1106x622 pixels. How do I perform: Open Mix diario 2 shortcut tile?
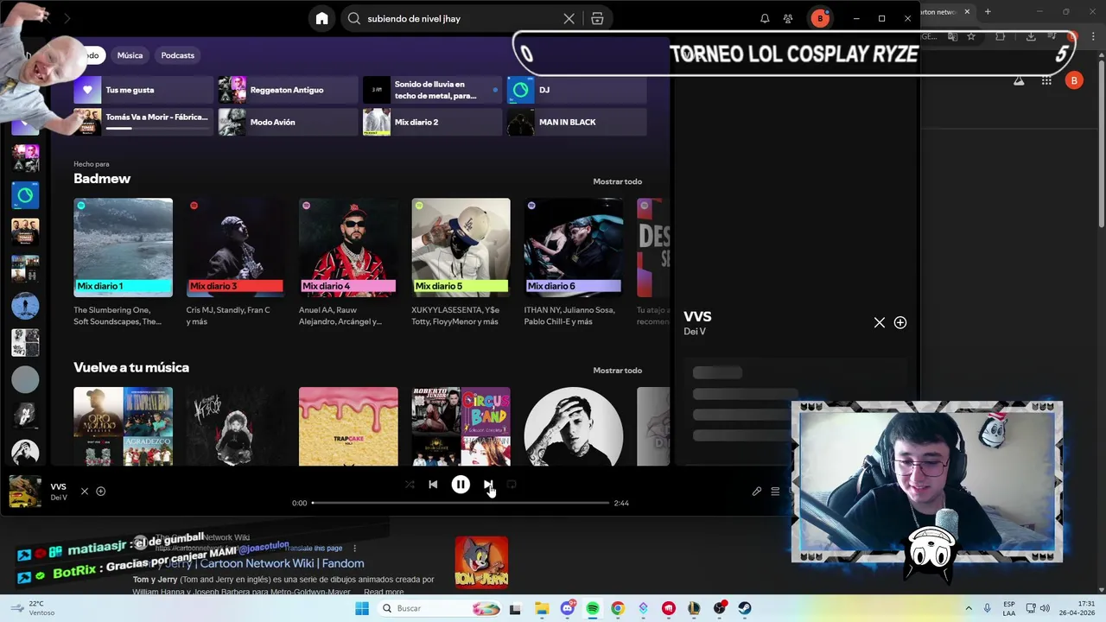pos(432,122)
